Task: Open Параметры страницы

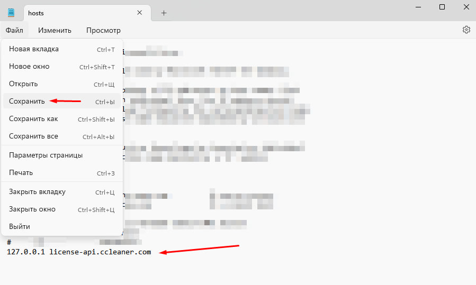Action: pyautogui.click(x=62, y=155)
